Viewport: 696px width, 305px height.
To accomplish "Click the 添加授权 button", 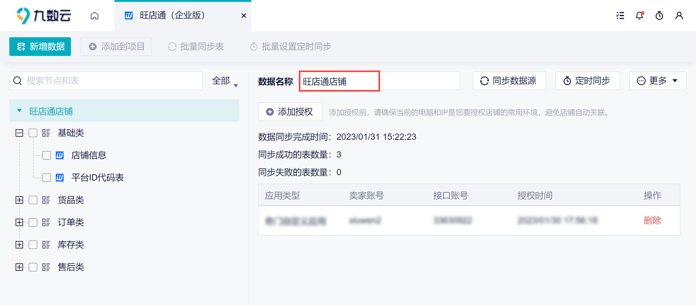I will click(290, 112).
